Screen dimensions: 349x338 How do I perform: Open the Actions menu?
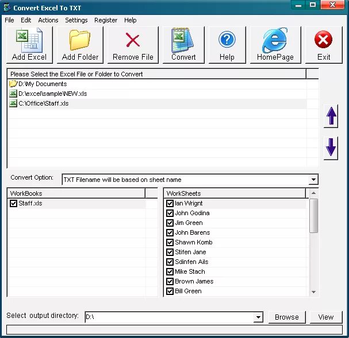(48, 20)
